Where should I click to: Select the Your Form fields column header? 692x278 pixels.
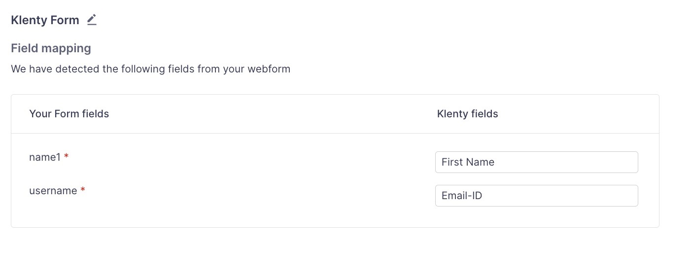(x=69, y=114)
